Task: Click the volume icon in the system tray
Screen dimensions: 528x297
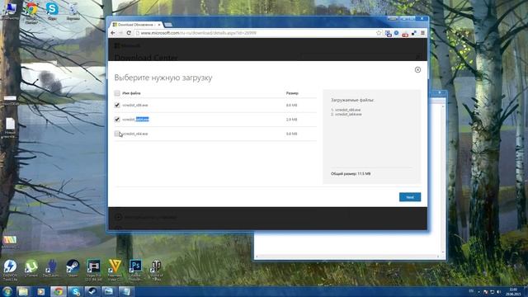Action: [x=498, y=291]
